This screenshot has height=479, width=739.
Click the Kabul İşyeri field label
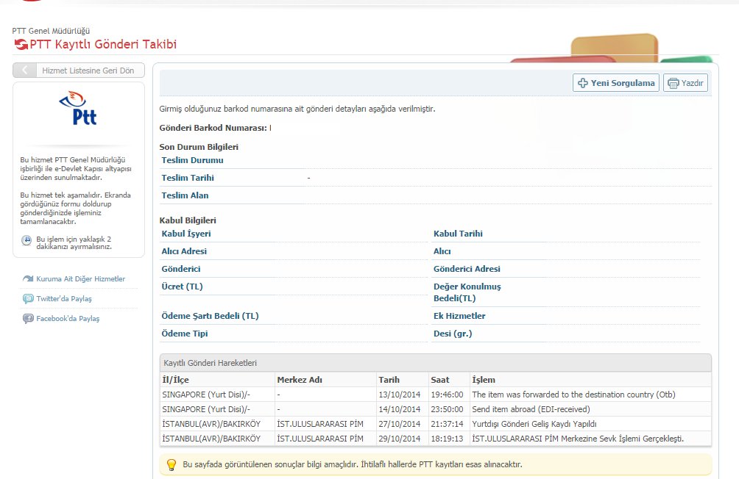coord(186,234)
